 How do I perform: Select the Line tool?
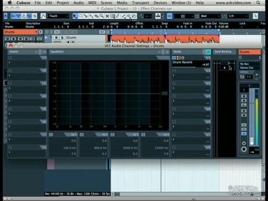pos(124,16)
